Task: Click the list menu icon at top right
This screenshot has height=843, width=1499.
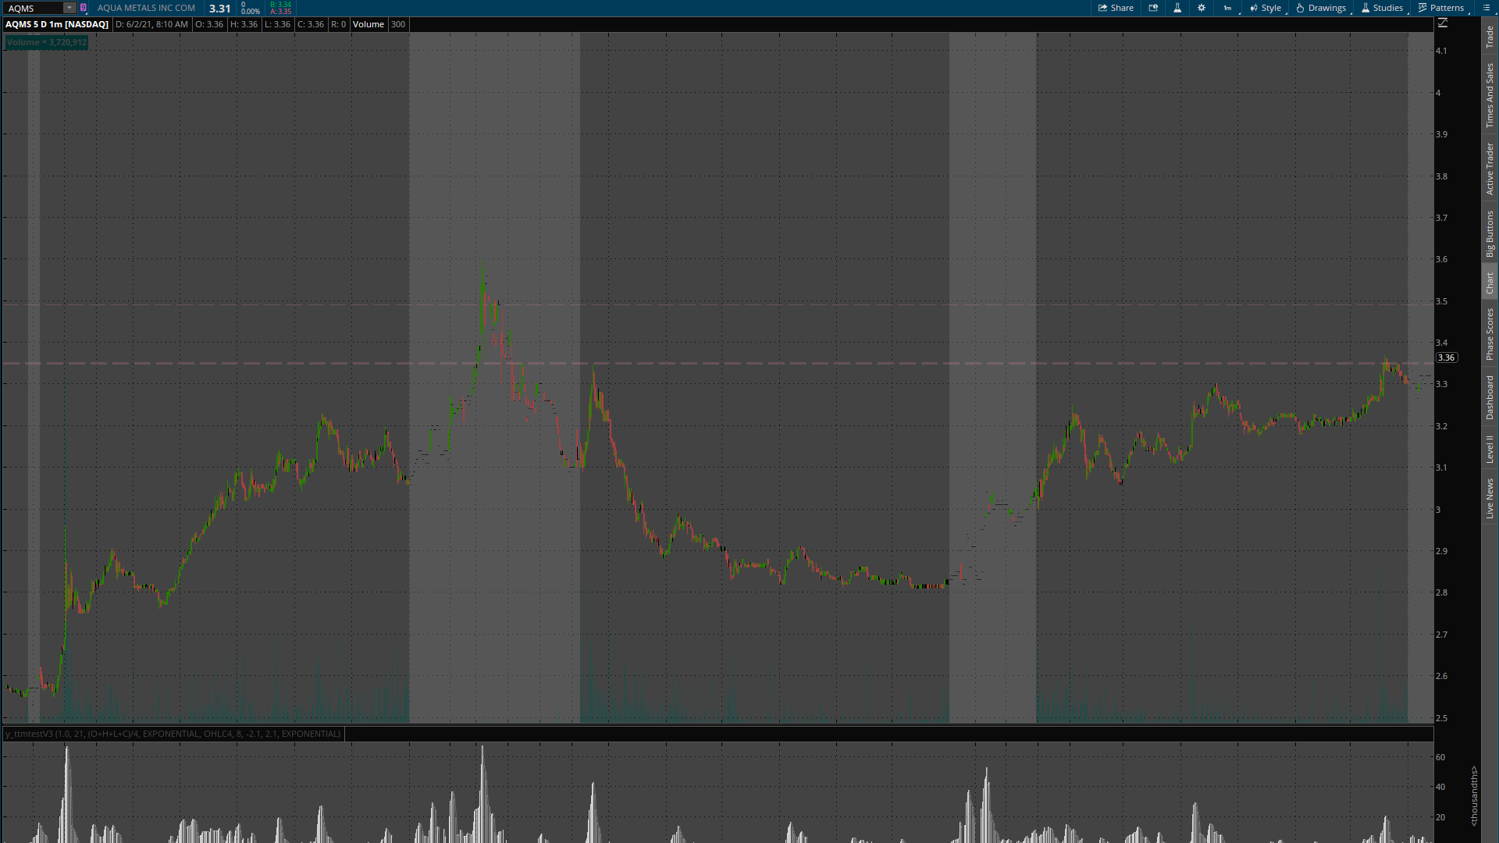Action: 1487,8
